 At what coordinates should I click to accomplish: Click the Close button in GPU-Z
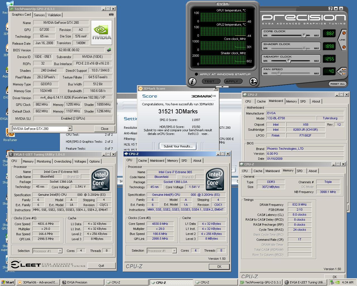tap(105, 129)
